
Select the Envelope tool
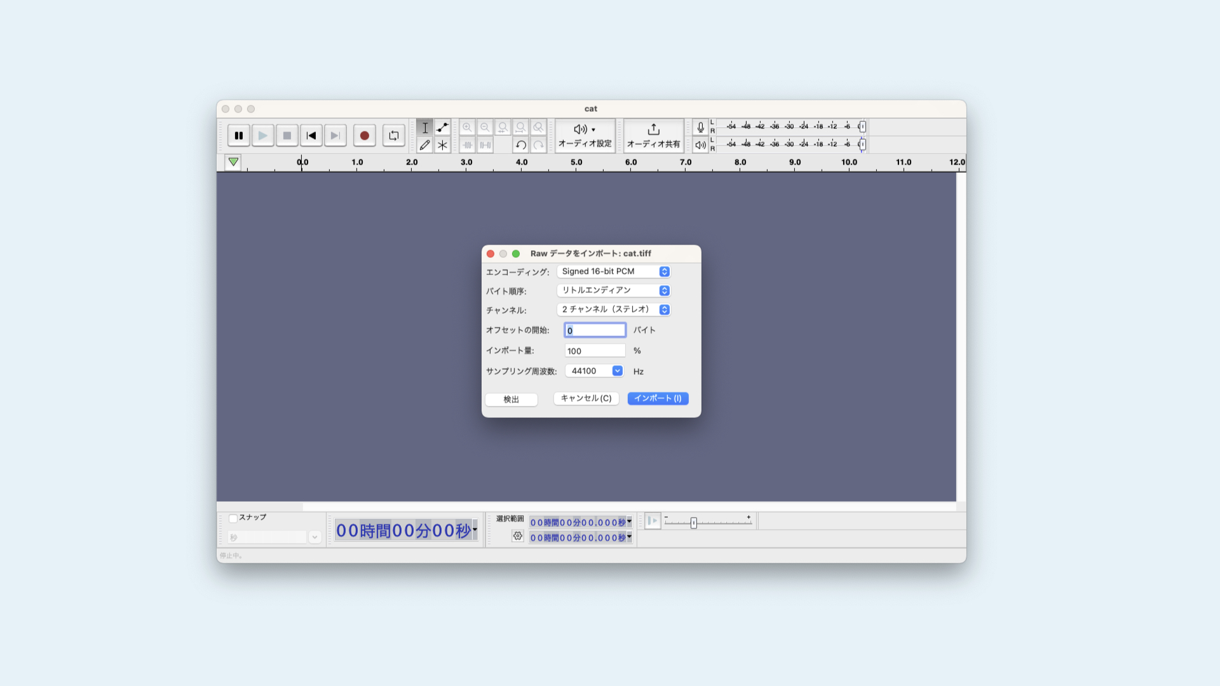(442, 127)
